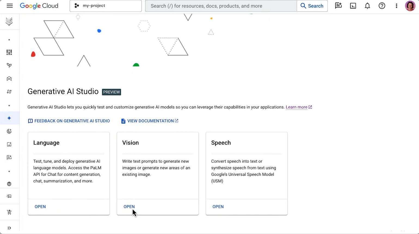This screenshot has width=419, height=234.
Task: Open the navigation hamburger menu
Action: 10,6
